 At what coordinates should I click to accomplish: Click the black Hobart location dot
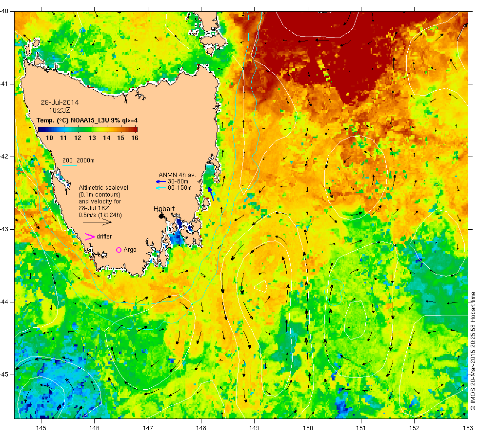click(x=161, y=216)
